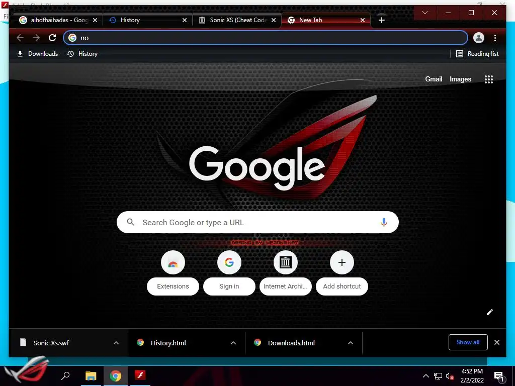Image resolution: width=515 pixels, height=386 pixels.
Task: Expand options for History.html download
Action: (x=233, y=343)
